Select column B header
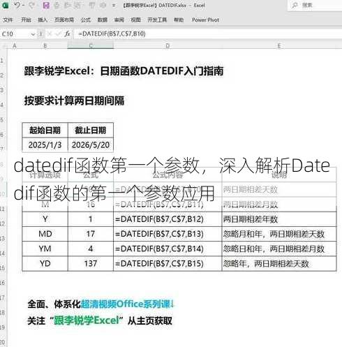This screenshot has height=347, width=342. coord(45,46)
